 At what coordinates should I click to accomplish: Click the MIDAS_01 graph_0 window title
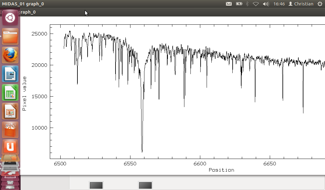[23, 4]
